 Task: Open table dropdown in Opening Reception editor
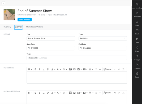tap(80, 93)
